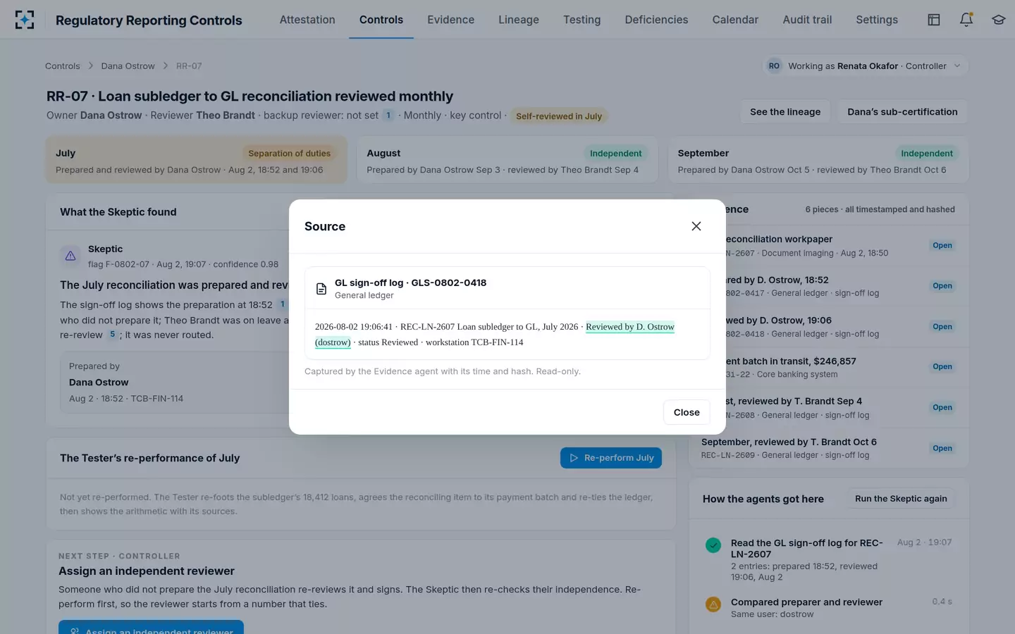
Task: Switch to the Evidence tab
Action: point(450,20)
